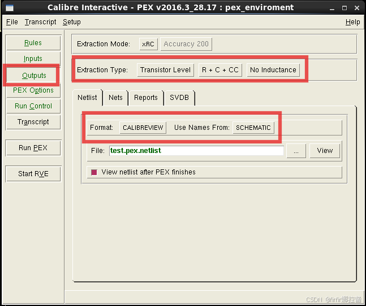Viewport: 366px width, 306px height.
Task: Open the Rules panel
Action: coord(33,42)
